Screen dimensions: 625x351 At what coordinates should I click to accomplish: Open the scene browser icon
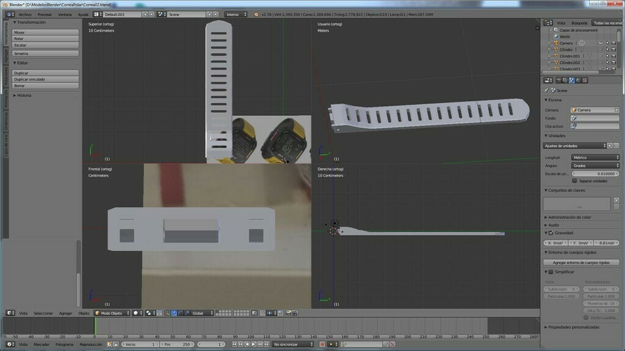pos(161,15)
